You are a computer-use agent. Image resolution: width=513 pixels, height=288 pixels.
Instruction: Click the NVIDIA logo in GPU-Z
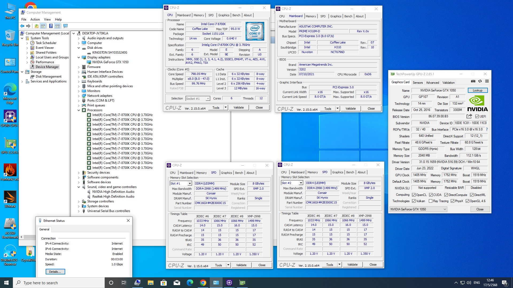[477, 103]
